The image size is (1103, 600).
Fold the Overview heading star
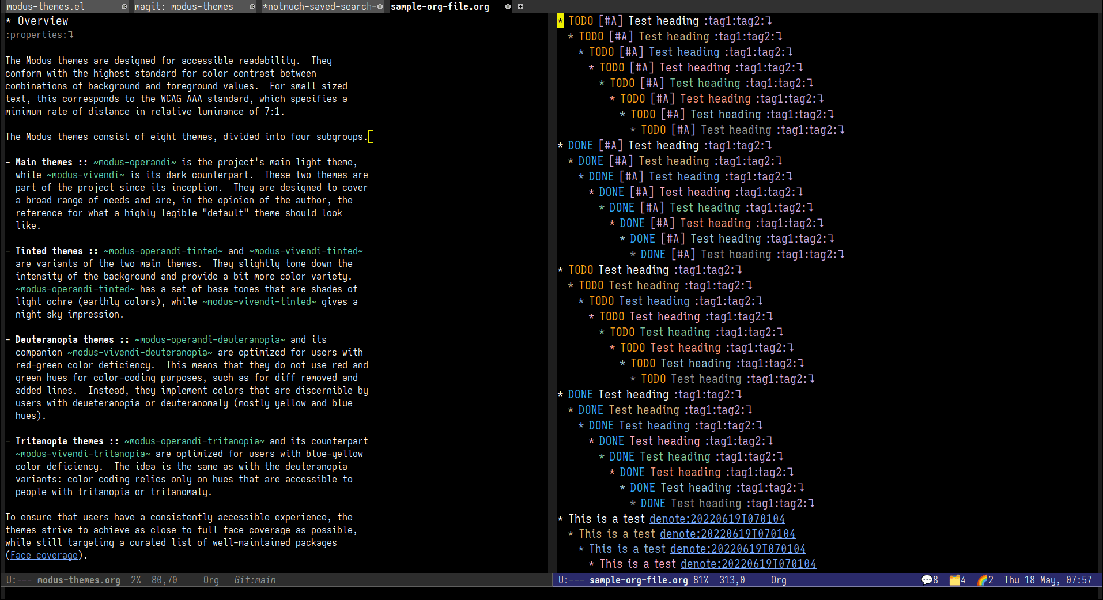click(8, 21)
